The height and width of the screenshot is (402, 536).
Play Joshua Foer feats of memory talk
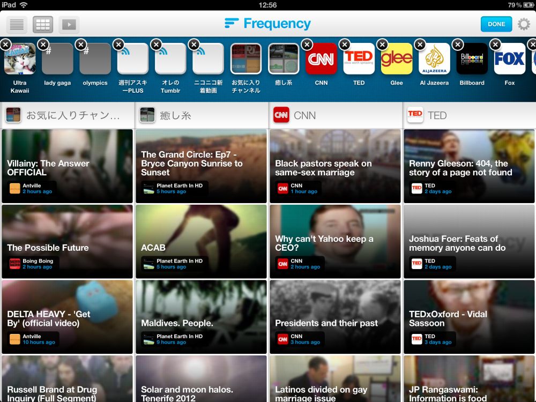pyautogui.click(x=470, y=241)
